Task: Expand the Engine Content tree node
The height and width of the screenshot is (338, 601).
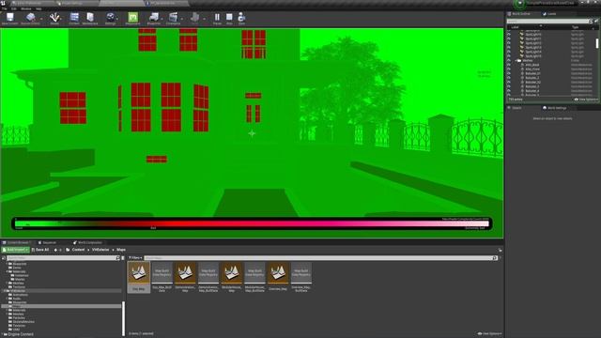Action: click(x=3, y=334)
